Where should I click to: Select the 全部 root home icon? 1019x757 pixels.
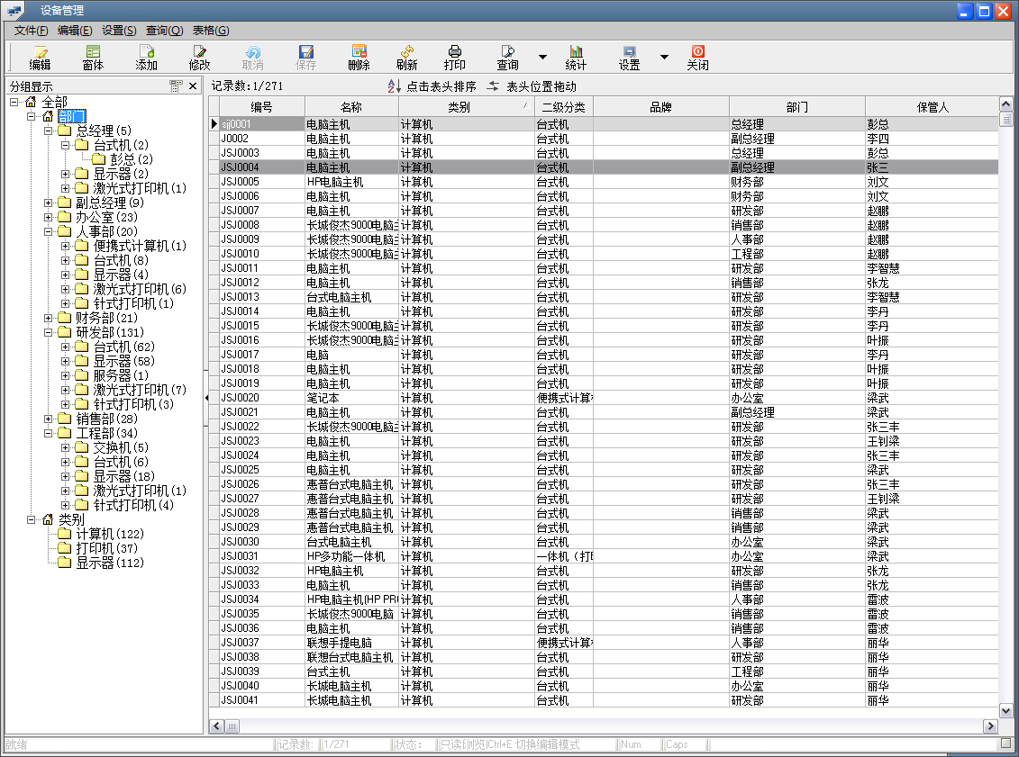[x=31, y=102]
